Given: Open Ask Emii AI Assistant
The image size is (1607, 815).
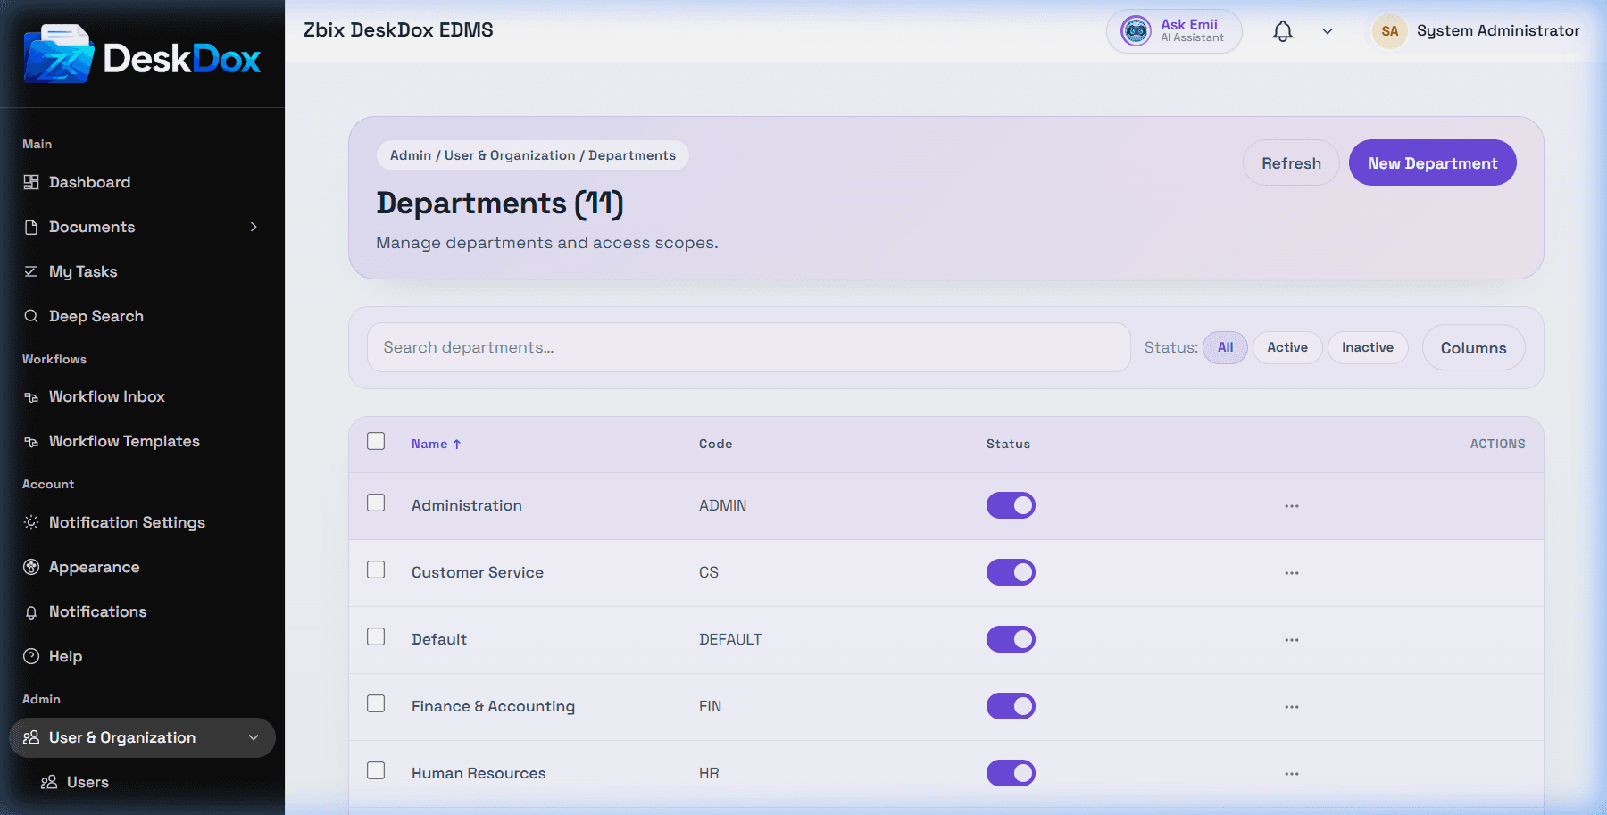Looking at the screenshot, I should coord(1174,31).
